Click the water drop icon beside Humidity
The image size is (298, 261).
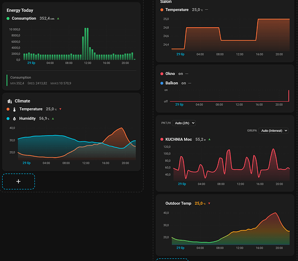15,118
